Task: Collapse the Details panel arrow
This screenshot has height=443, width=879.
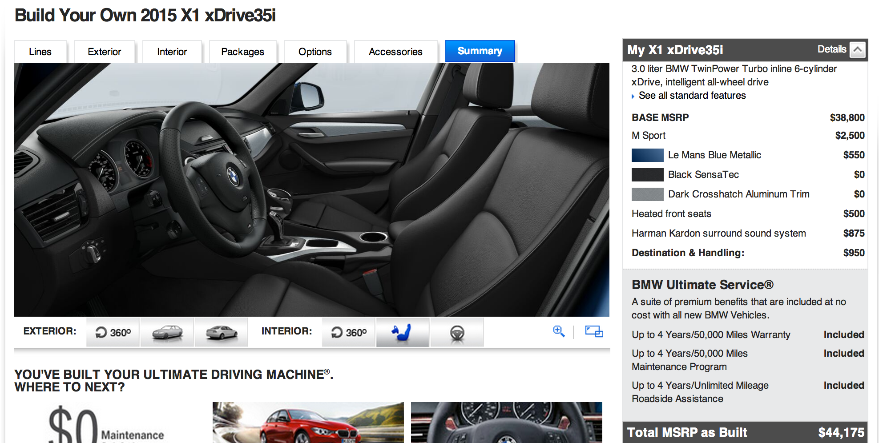Action: (x=858, y=49)
